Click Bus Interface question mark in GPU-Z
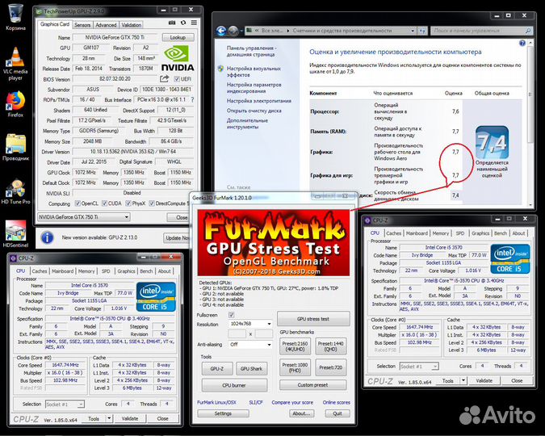This screenshot has height=436, width=545. click(x=192, y=99)
